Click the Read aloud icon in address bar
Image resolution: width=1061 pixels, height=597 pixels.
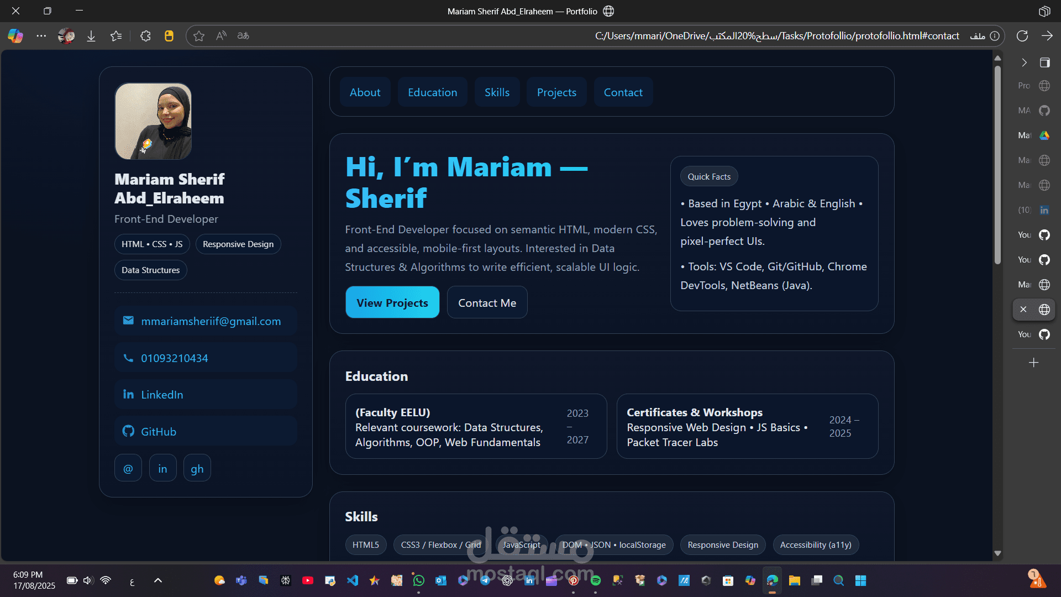(x=221, y=36)
